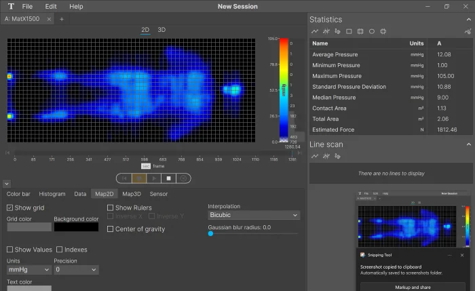
Task: Switch to the 3D view
Action: pyautogui.click(x=161, y=30)
